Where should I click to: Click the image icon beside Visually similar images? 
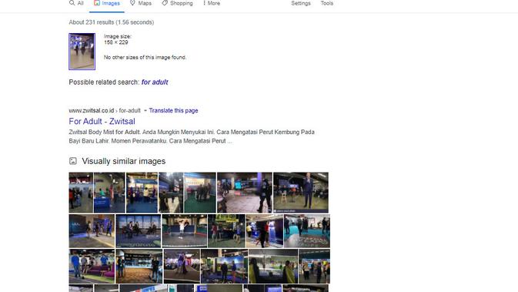tap(73, 161)
